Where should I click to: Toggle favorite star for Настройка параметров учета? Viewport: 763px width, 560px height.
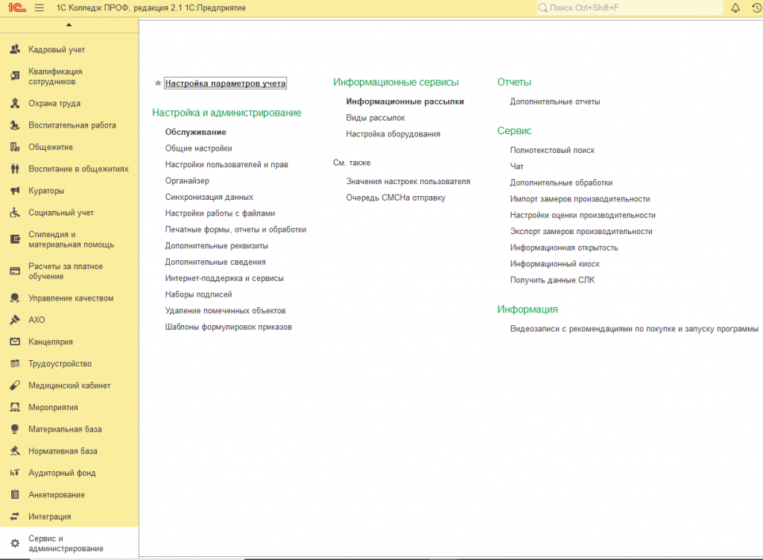(158, 84)
